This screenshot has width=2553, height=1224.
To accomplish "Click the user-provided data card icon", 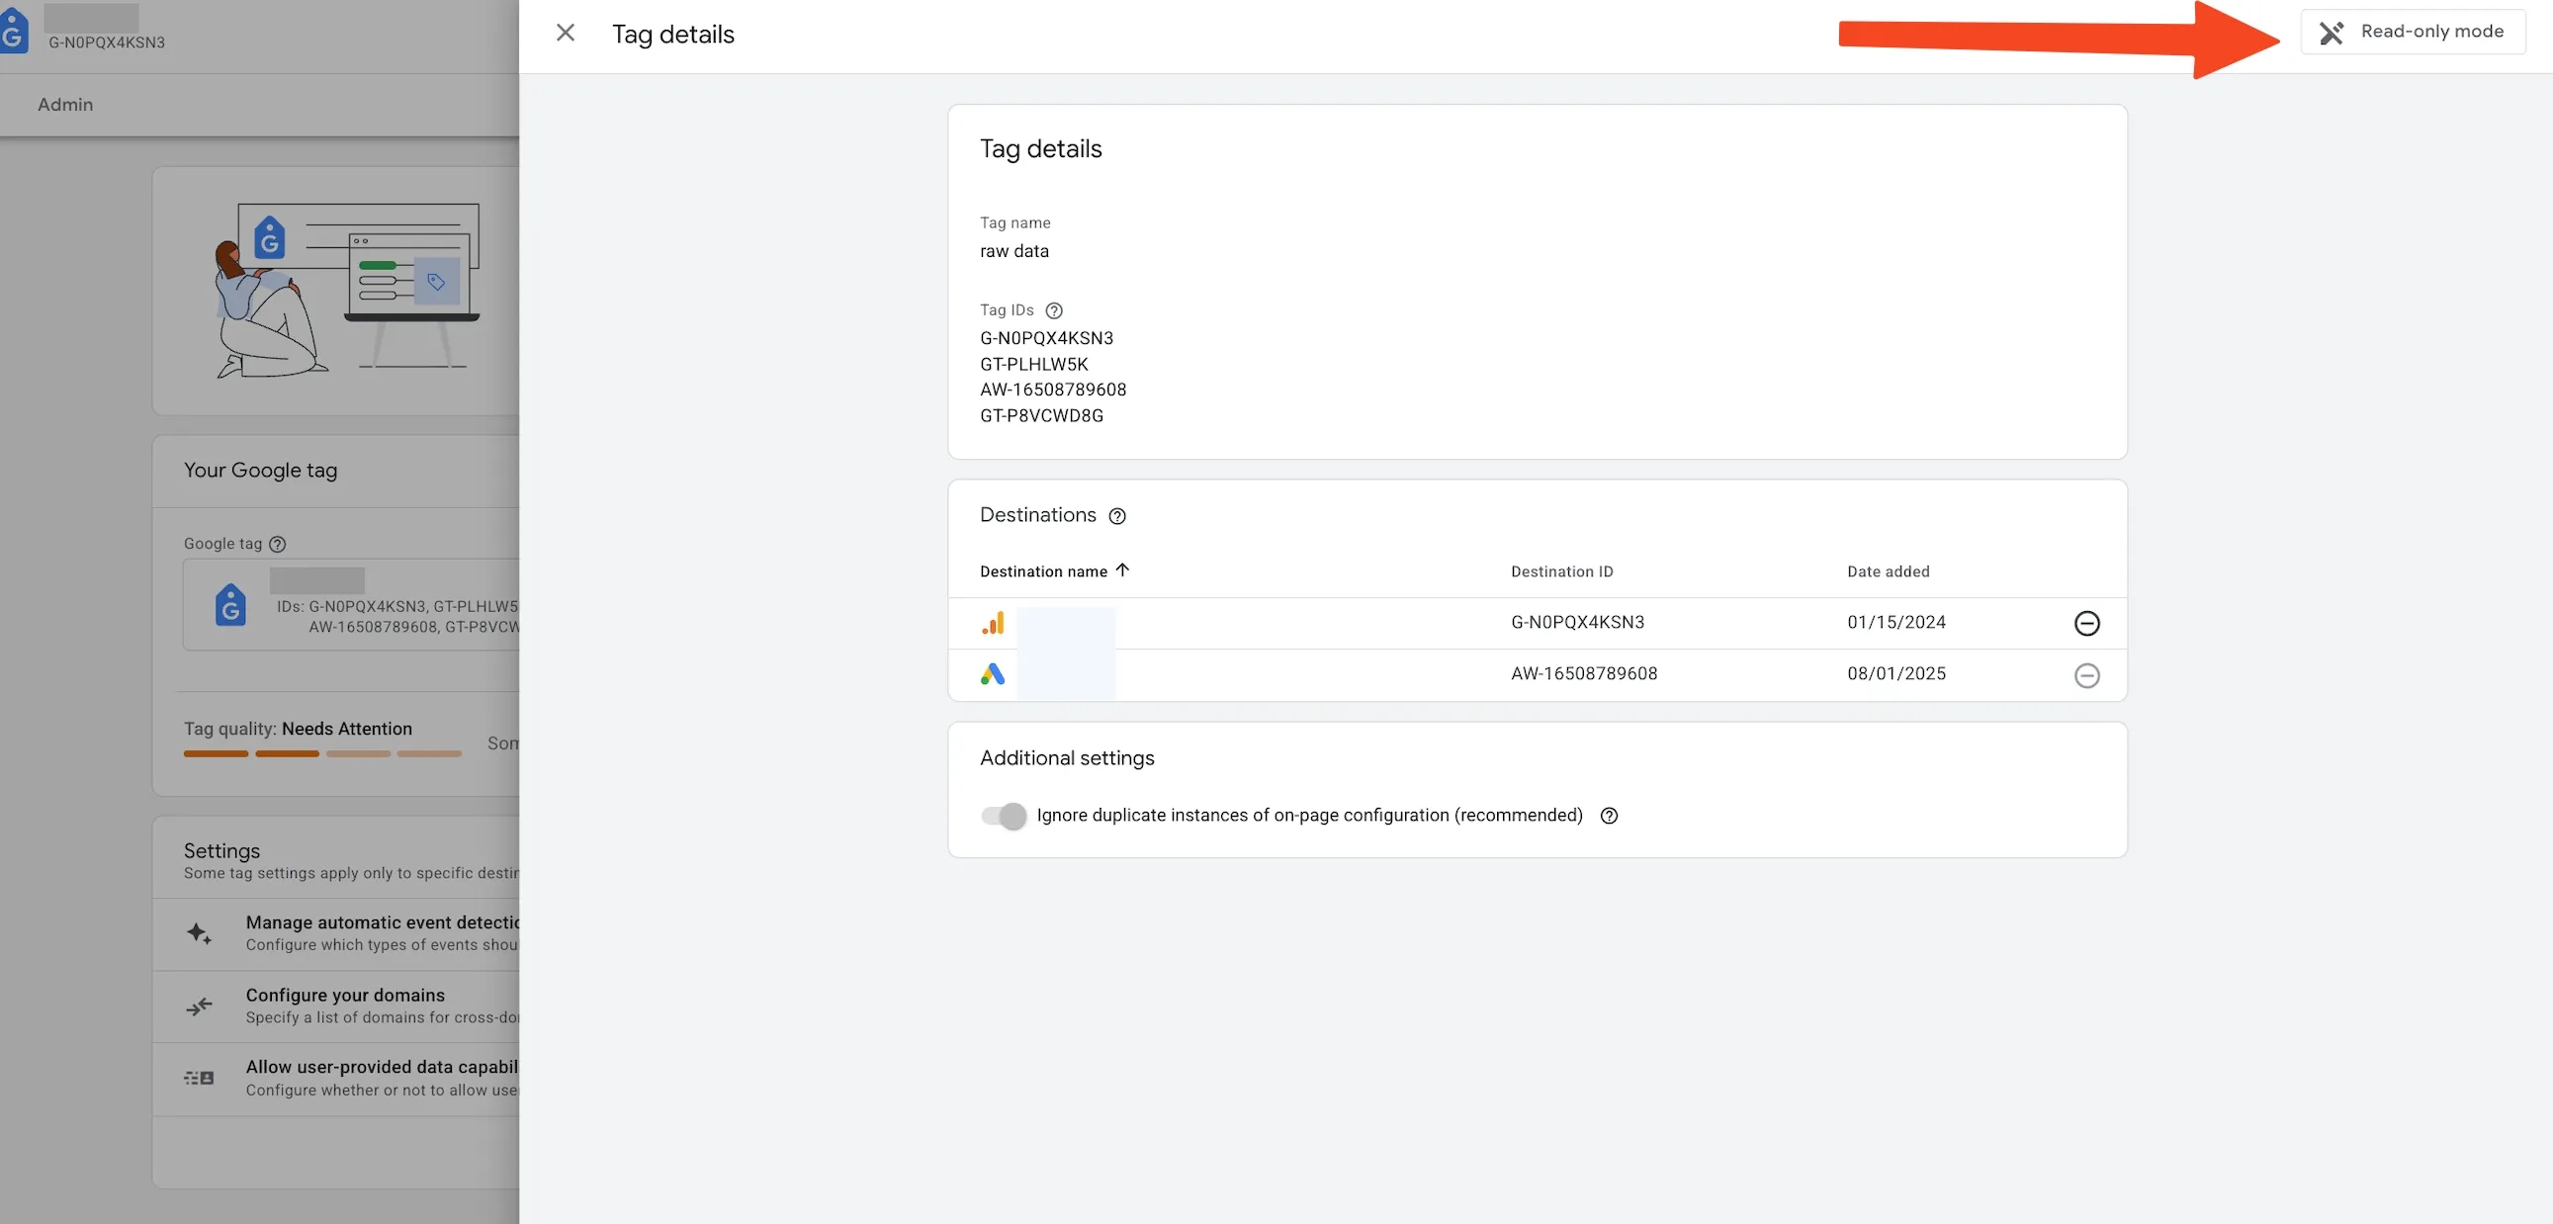I will point(198,1078).
